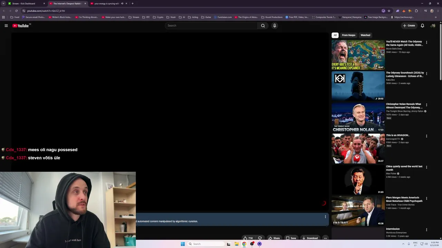Open the Chrome profile avatar
Screen dimensions: 442x248
tap(432, 11)
